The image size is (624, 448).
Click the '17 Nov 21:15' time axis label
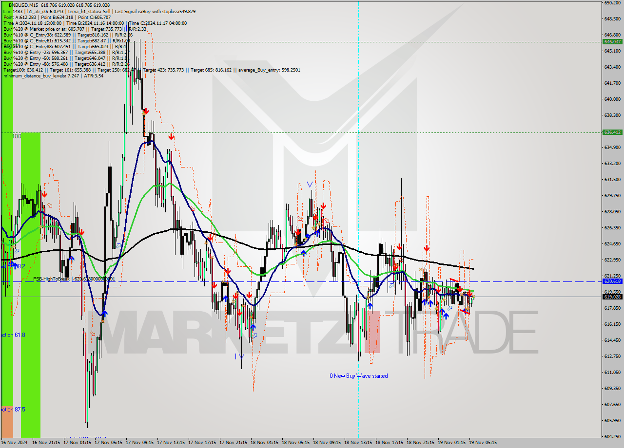click(x=234, y=443)
